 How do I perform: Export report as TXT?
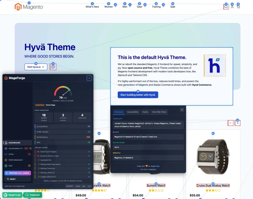coord(89,186)
